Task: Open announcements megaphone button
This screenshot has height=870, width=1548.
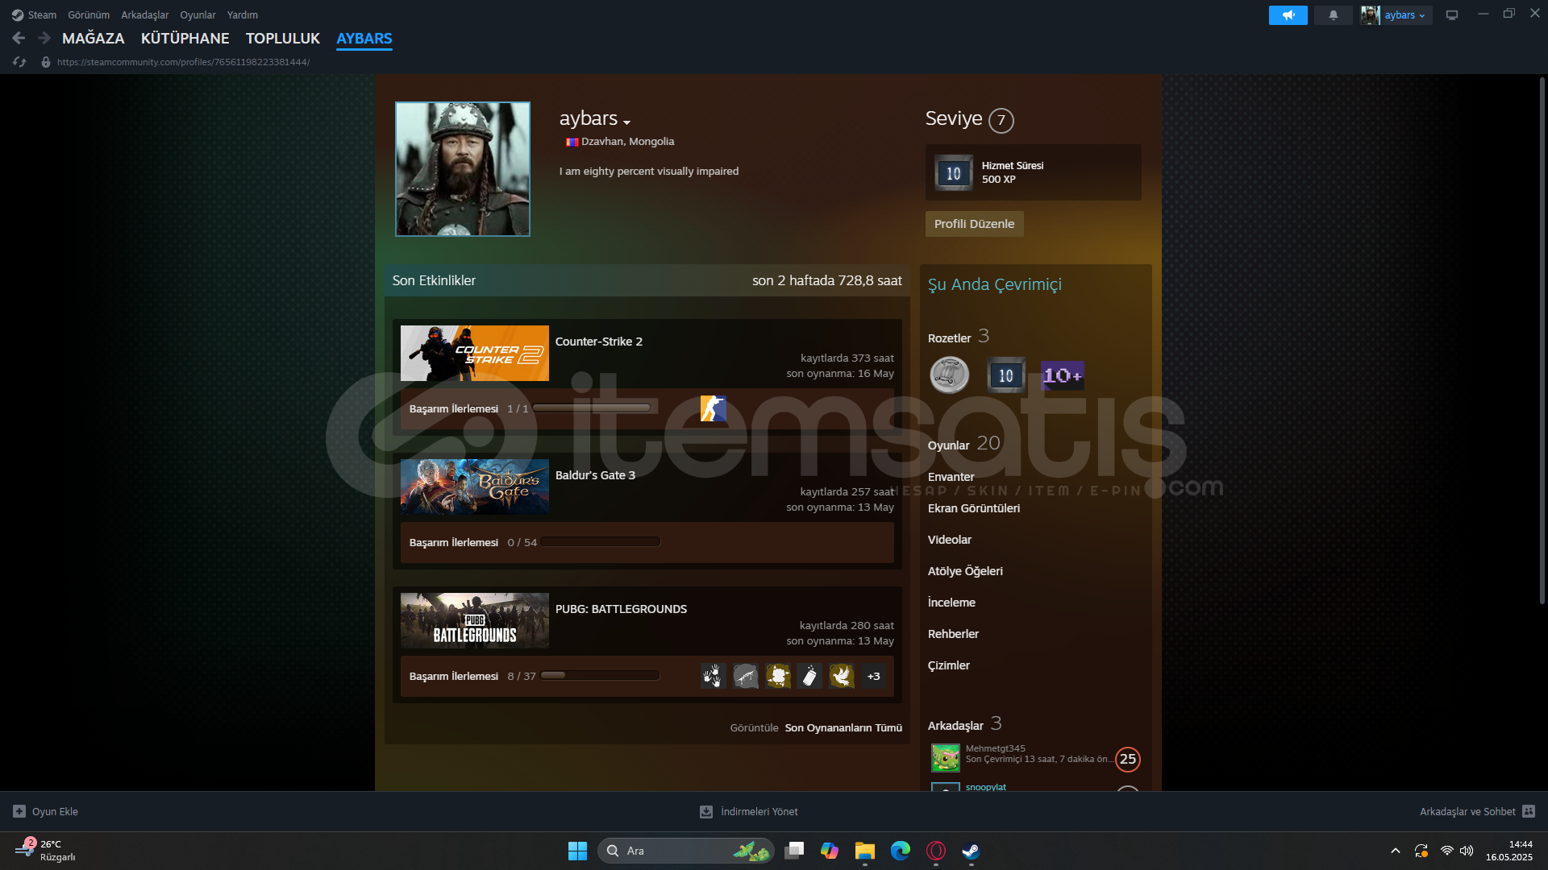Action: point(1288,15)
